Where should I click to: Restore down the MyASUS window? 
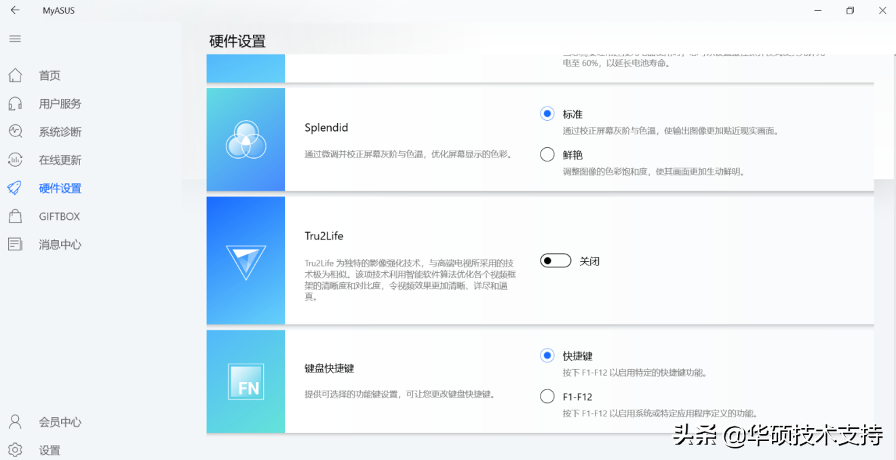pos(850,10)
